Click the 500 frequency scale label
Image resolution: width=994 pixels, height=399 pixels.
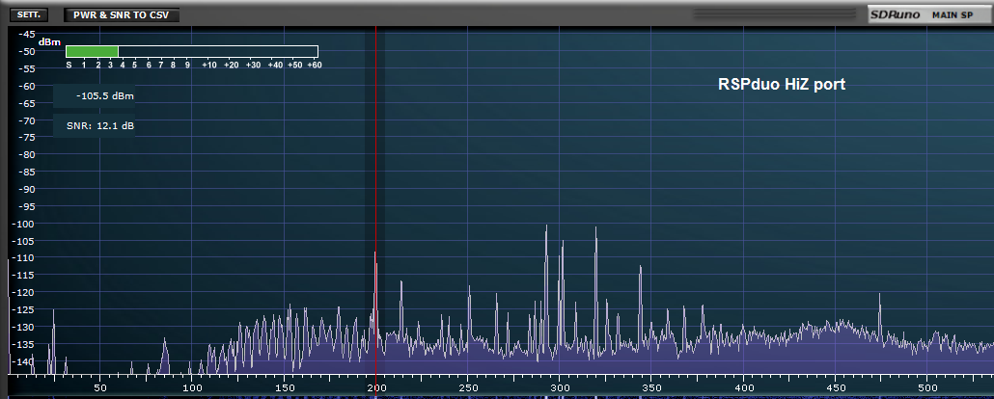[x=927, y=387]
